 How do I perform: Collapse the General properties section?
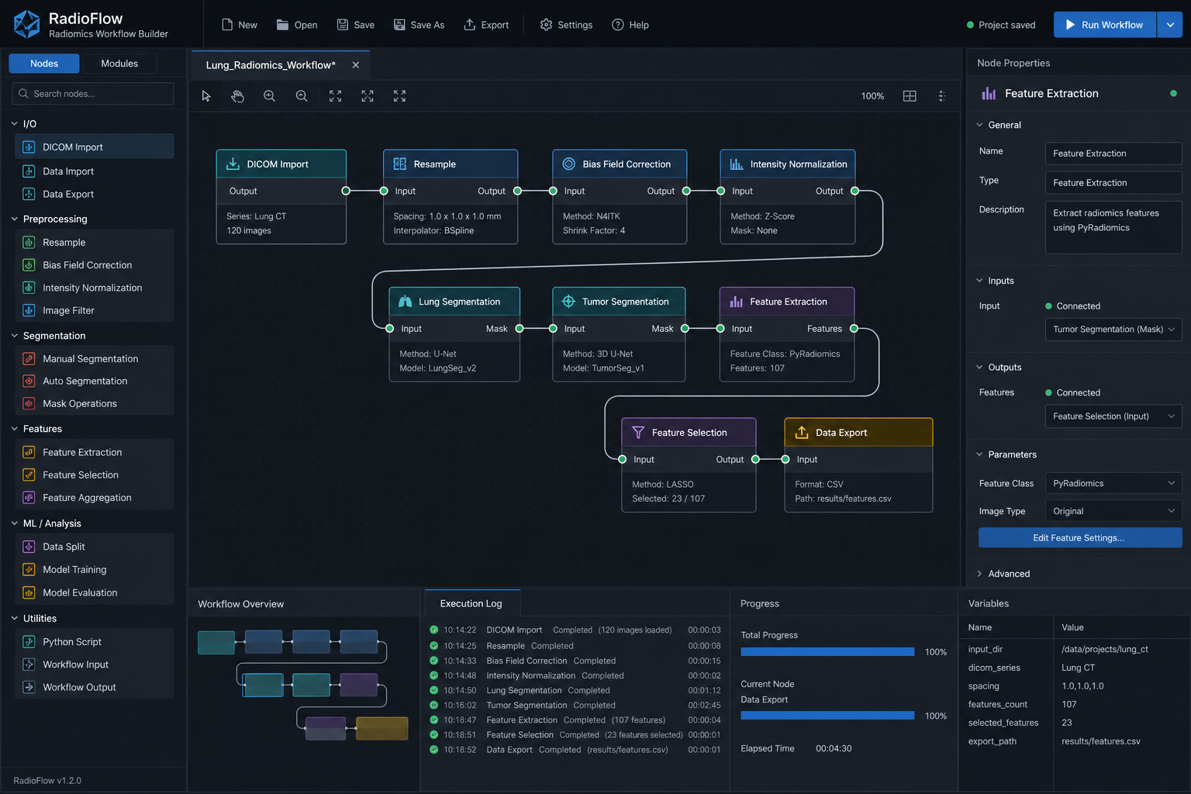979,125
